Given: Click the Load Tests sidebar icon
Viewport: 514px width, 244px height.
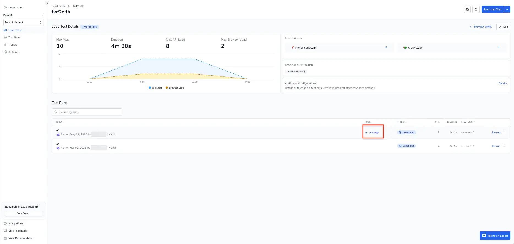Looking at the screenshot, I should coord(5,30).
